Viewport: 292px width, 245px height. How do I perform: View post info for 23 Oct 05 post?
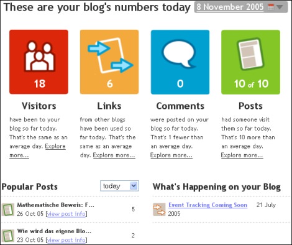point(66,240)
